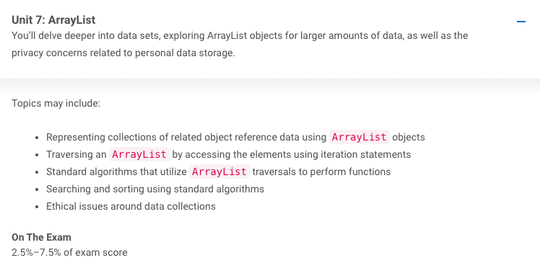
Task: Click the "2.5%–7.5% of exam score" text
Action: tap(69, 253)
